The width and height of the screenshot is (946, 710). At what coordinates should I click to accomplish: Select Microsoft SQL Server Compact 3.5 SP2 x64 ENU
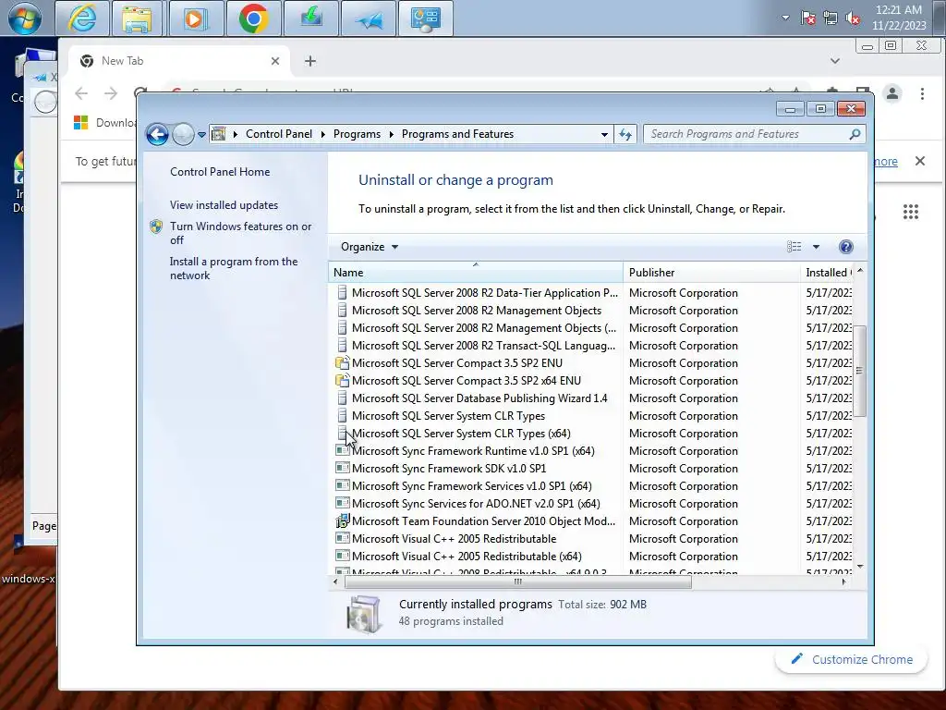click(466, 381)
